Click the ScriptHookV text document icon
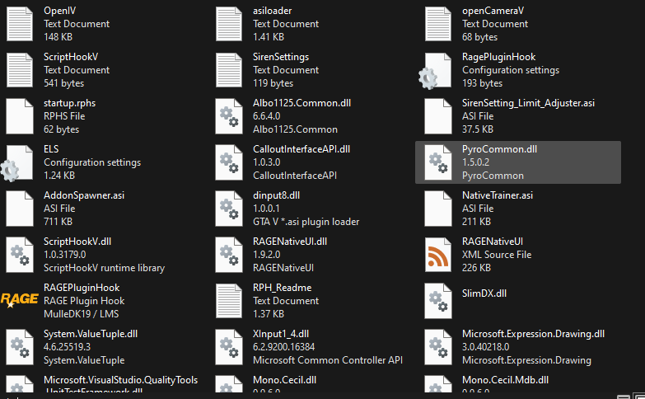Image resolution: width=645 pixels, height=399 pixels. 19,70
